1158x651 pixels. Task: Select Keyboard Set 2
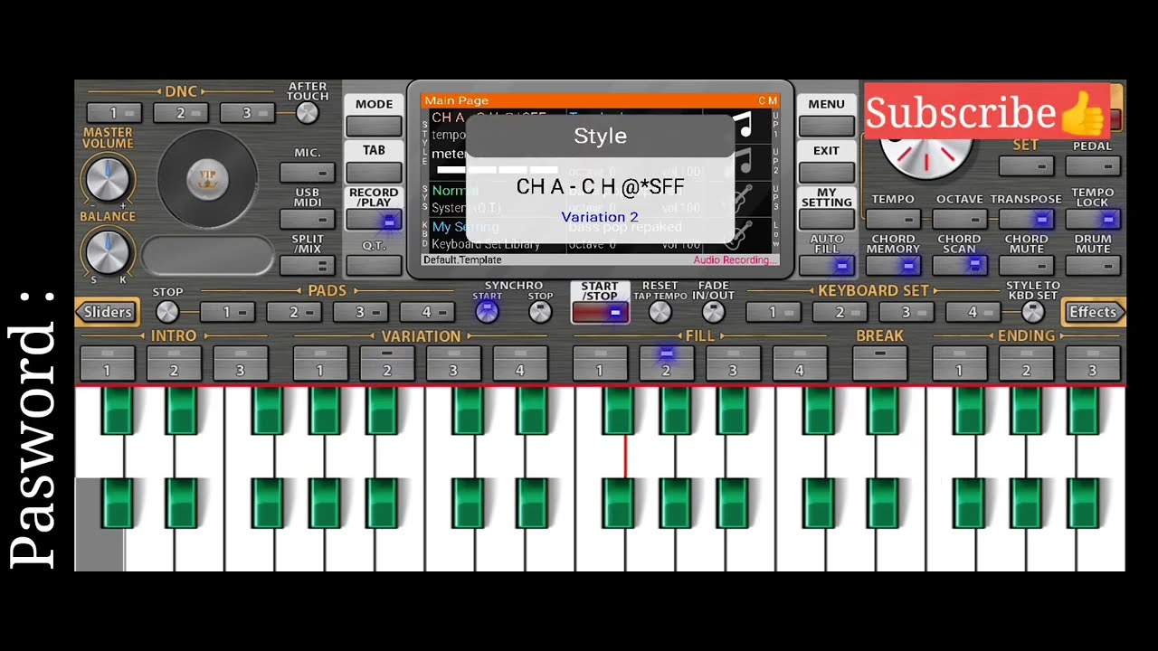(840, 312)
